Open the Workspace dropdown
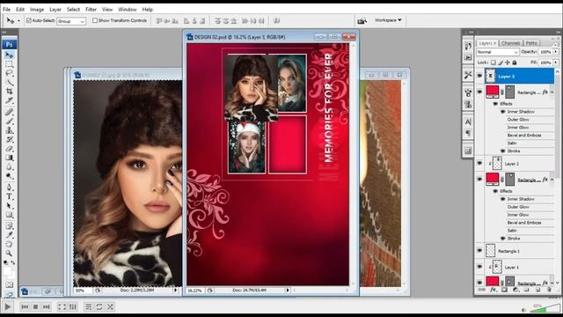563x317 pixels. 388,20
